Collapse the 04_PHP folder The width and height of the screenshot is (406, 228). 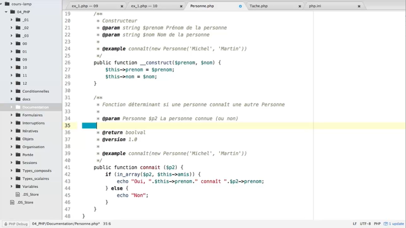pos(6,12)
